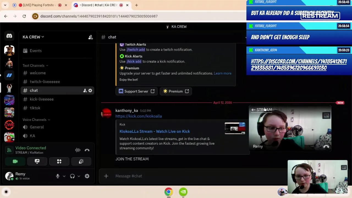352x198 pixels.
Task: Open KA CREW server dropdown menu
Action: click(33, 37)
